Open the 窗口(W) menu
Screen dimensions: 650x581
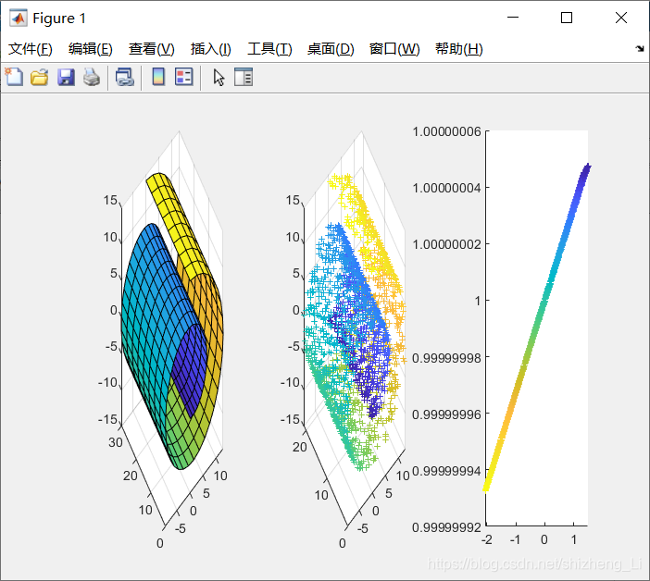394,49
